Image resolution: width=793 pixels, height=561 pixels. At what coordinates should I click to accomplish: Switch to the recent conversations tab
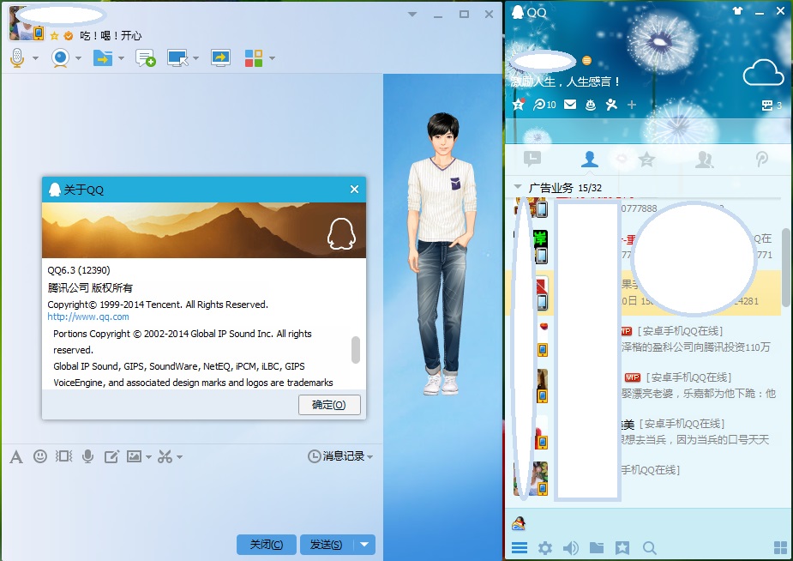[532, 158]
